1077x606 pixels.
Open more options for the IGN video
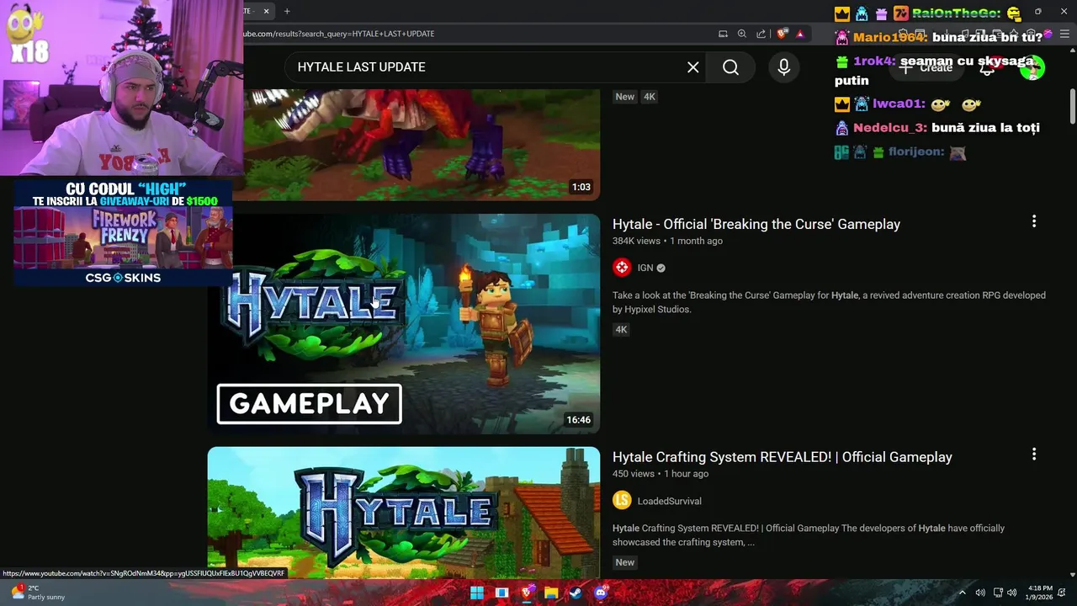point(1033,221)
